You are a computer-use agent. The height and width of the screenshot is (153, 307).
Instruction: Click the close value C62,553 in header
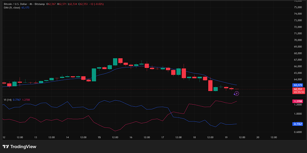[x=83, y=4]
